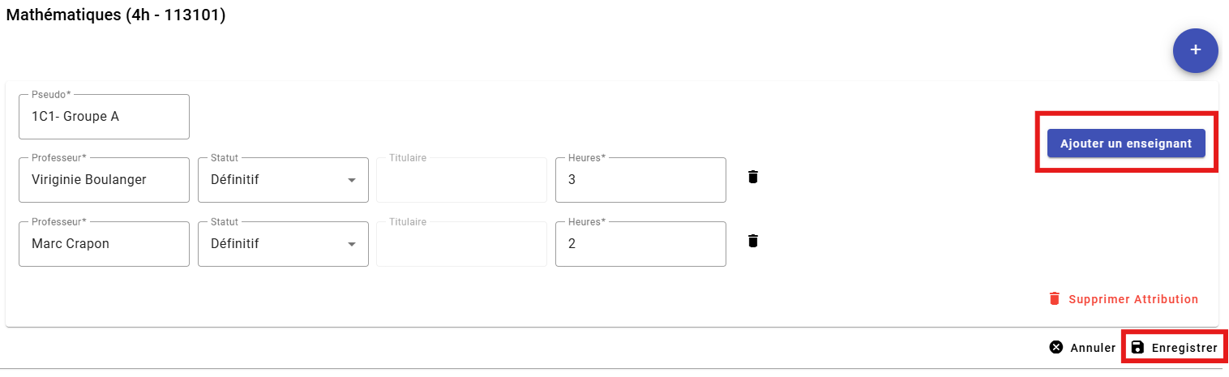
Task: Click the Titulaire field in the Marc Crapon row
Action: 461,244
